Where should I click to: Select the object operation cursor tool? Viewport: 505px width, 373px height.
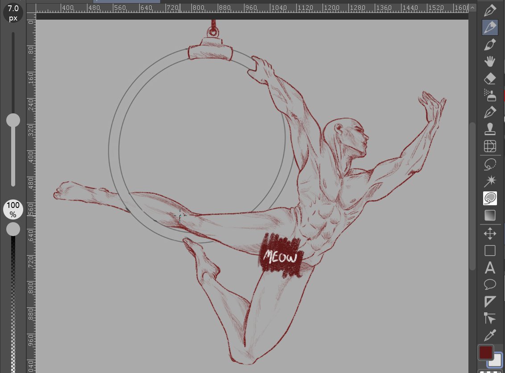tap(490, 318)
